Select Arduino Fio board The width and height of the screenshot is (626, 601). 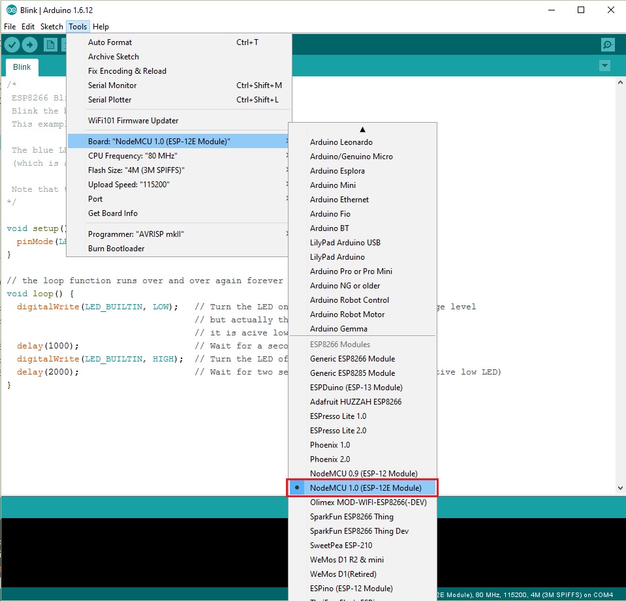pos(362,214)
